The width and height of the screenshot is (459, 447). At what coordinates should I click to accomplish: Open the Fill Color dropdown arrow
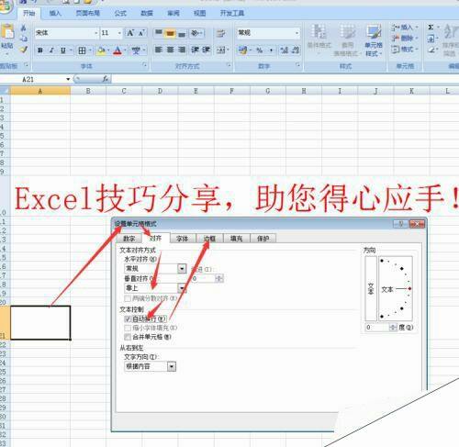pos(108,50)
